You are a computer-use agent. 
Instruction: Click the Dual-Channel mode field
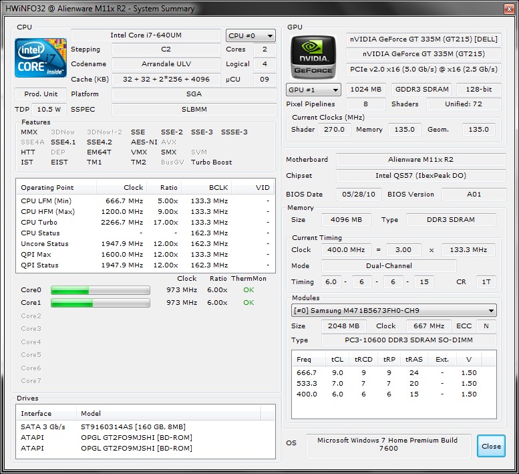coord(389,265)
